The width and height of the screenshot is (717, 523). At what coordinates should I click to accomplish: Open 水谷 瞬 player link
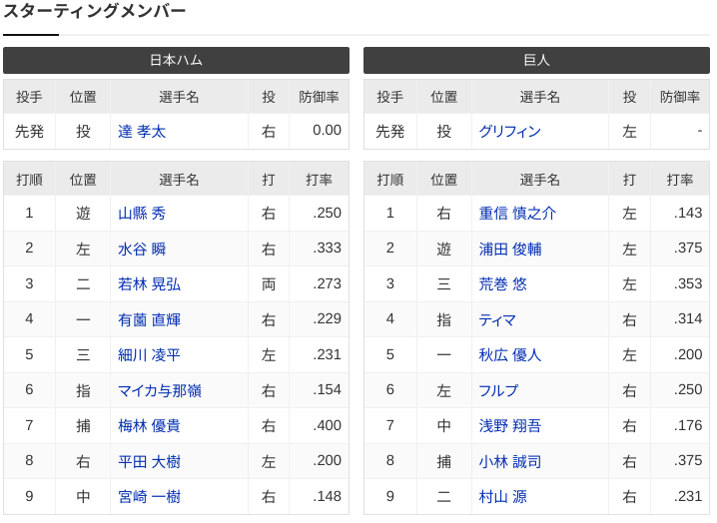142,250
